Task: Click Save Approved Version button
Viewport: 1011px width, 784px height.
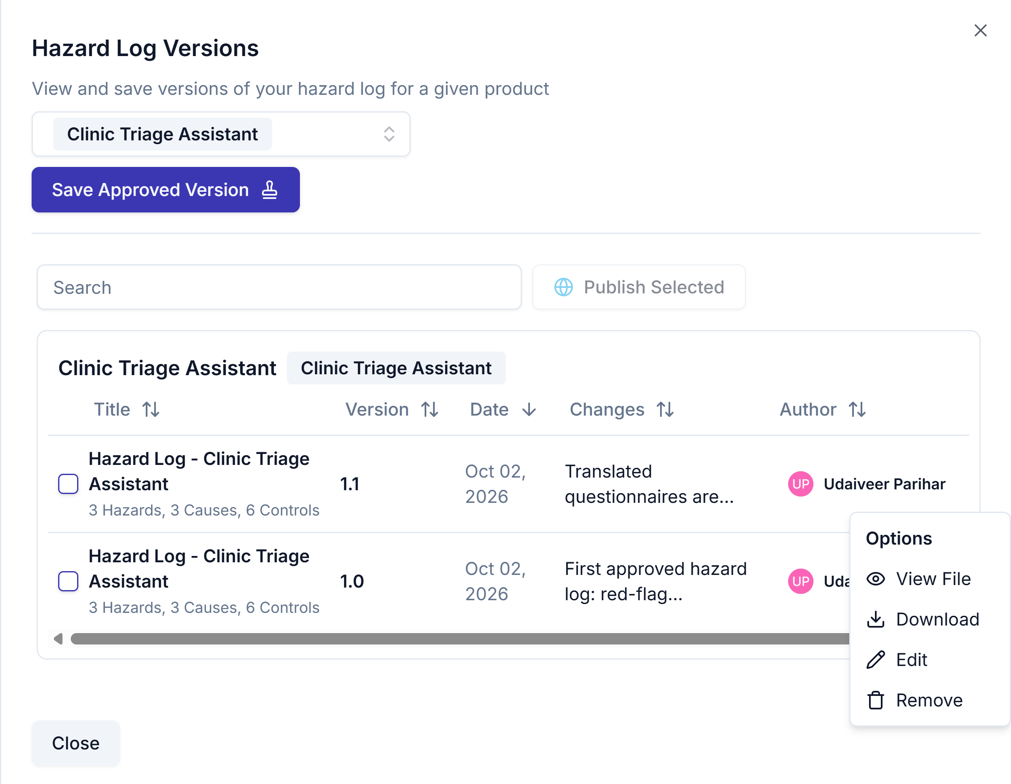Action: point(165,190)
